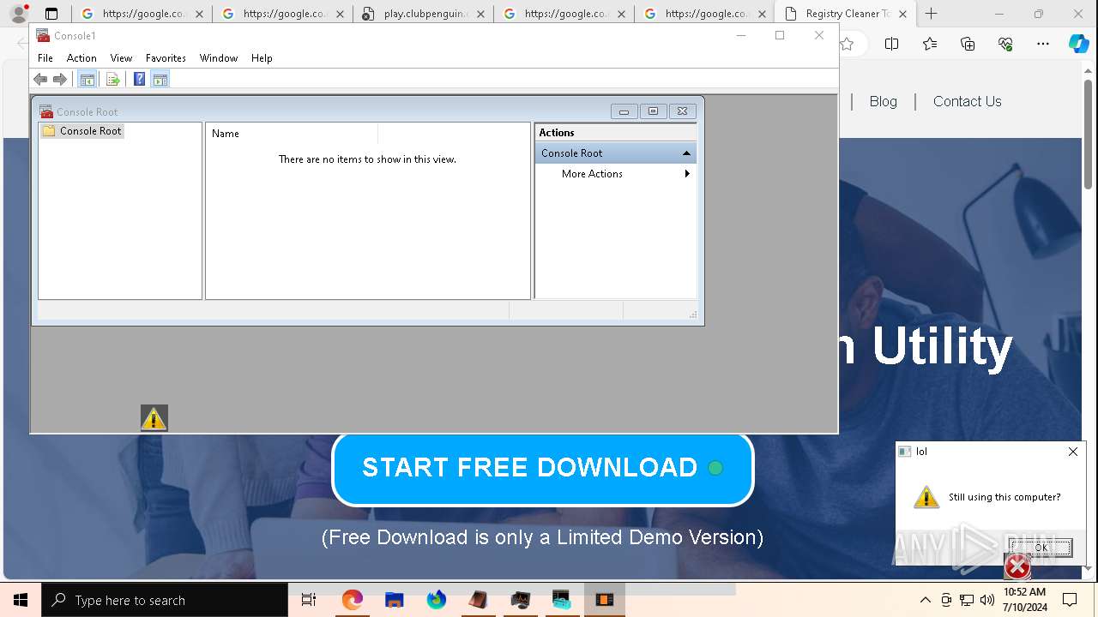Show hidden system tray icons
The image size is (1098, 617).
tap(925, 600)
